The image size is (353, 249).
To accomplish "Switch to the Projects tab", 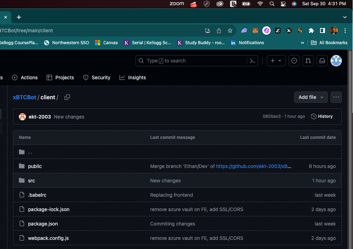I will coord(60,78).
